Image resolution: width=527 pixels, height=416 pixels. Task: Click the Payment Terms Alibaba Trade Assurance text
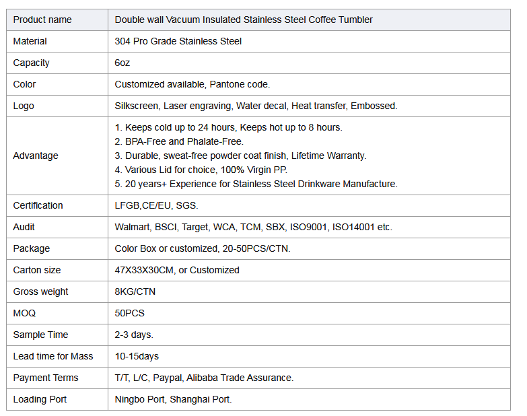[204, 378]
